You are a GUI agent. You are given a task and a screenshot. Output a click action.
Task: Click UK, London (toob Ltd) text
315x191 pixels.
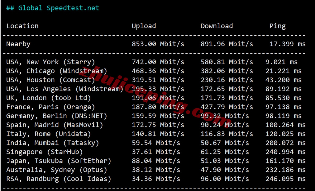click(x=49, y=98)
